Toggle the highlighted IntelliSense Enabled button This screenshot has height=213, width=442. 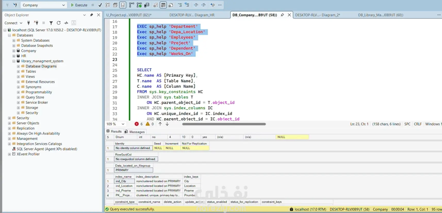coord(123,5)
